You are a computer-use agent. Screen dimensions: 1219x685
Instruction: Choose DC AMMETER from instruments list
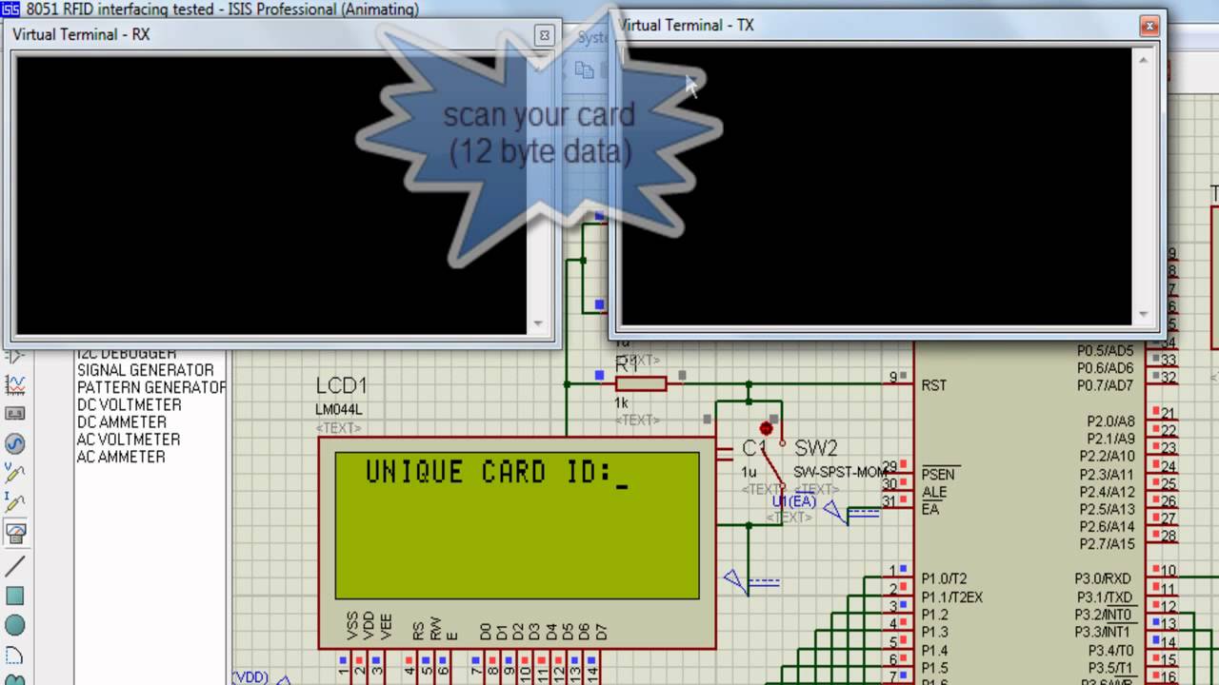(122, 422)
